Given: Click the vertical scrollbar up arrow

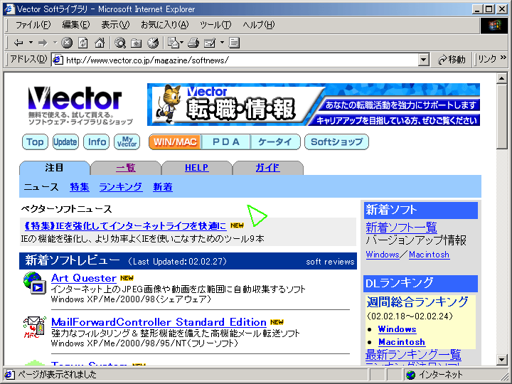Looking at the screenshot, I should (x=502, y=78).
